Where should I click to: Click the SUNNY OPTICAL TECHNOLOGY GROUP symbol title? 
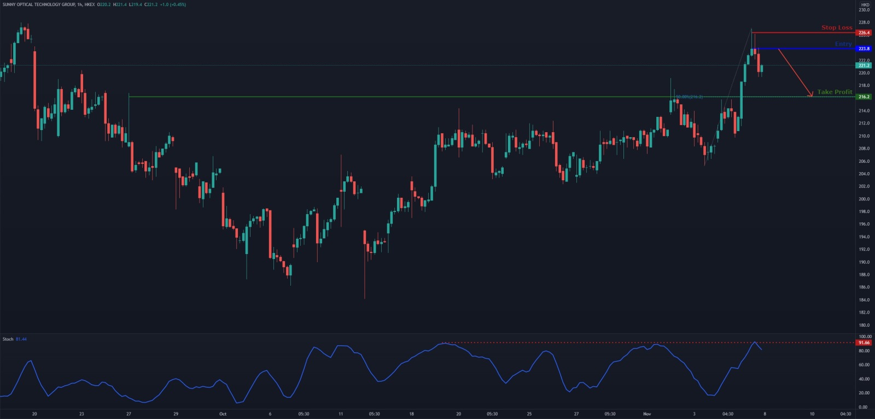coord(38,4)
